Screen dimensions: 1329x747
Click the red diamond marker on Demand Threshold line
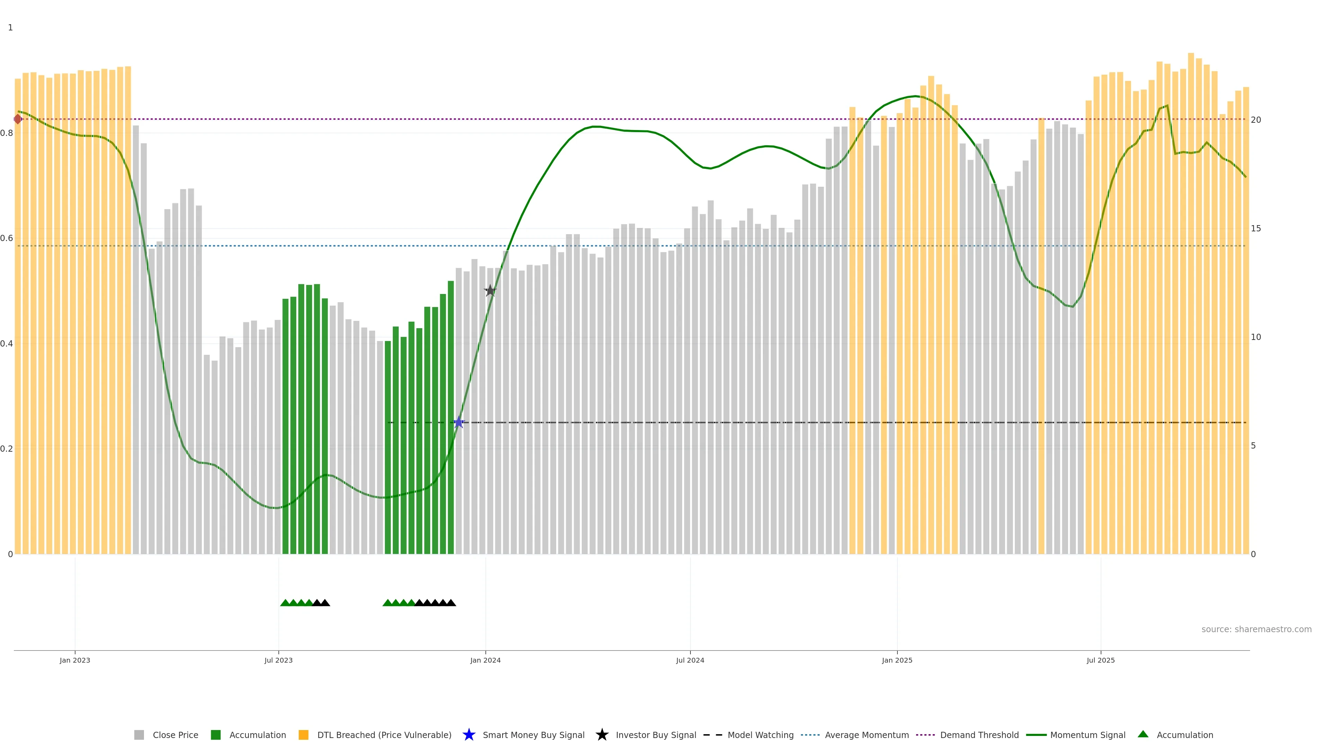click(x=18, y=119)
